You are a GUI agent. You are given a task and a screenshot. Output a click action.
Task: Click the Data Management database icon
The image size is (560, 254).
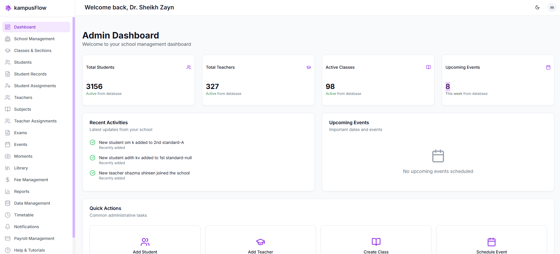tap(8, 203)
